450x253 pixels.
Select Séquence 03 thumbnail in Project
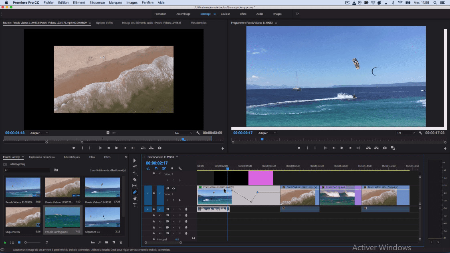click(103, 217)
